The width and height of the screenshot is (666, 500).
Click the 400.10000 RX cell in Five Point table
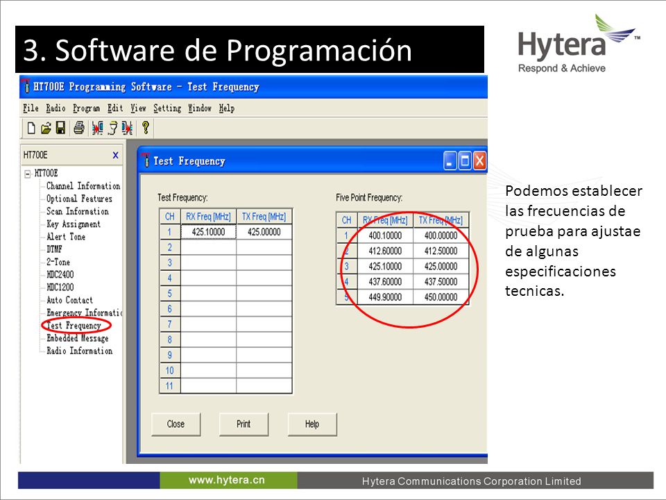[x=385, y=235]
